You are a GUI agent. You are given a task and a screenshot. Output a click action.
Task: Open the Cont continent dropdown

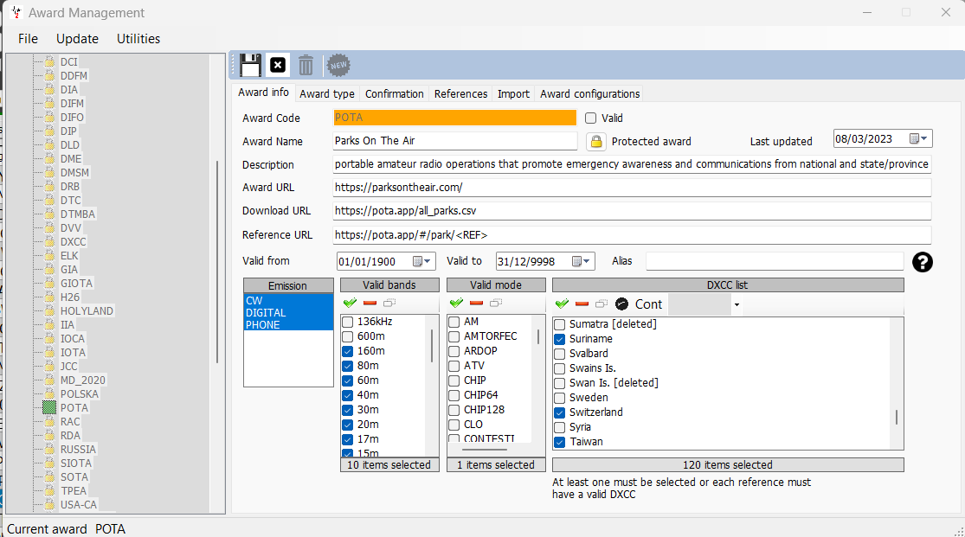(736, 304)
